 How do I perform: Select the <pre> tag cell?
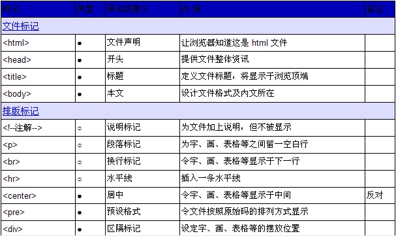[38, 212]
